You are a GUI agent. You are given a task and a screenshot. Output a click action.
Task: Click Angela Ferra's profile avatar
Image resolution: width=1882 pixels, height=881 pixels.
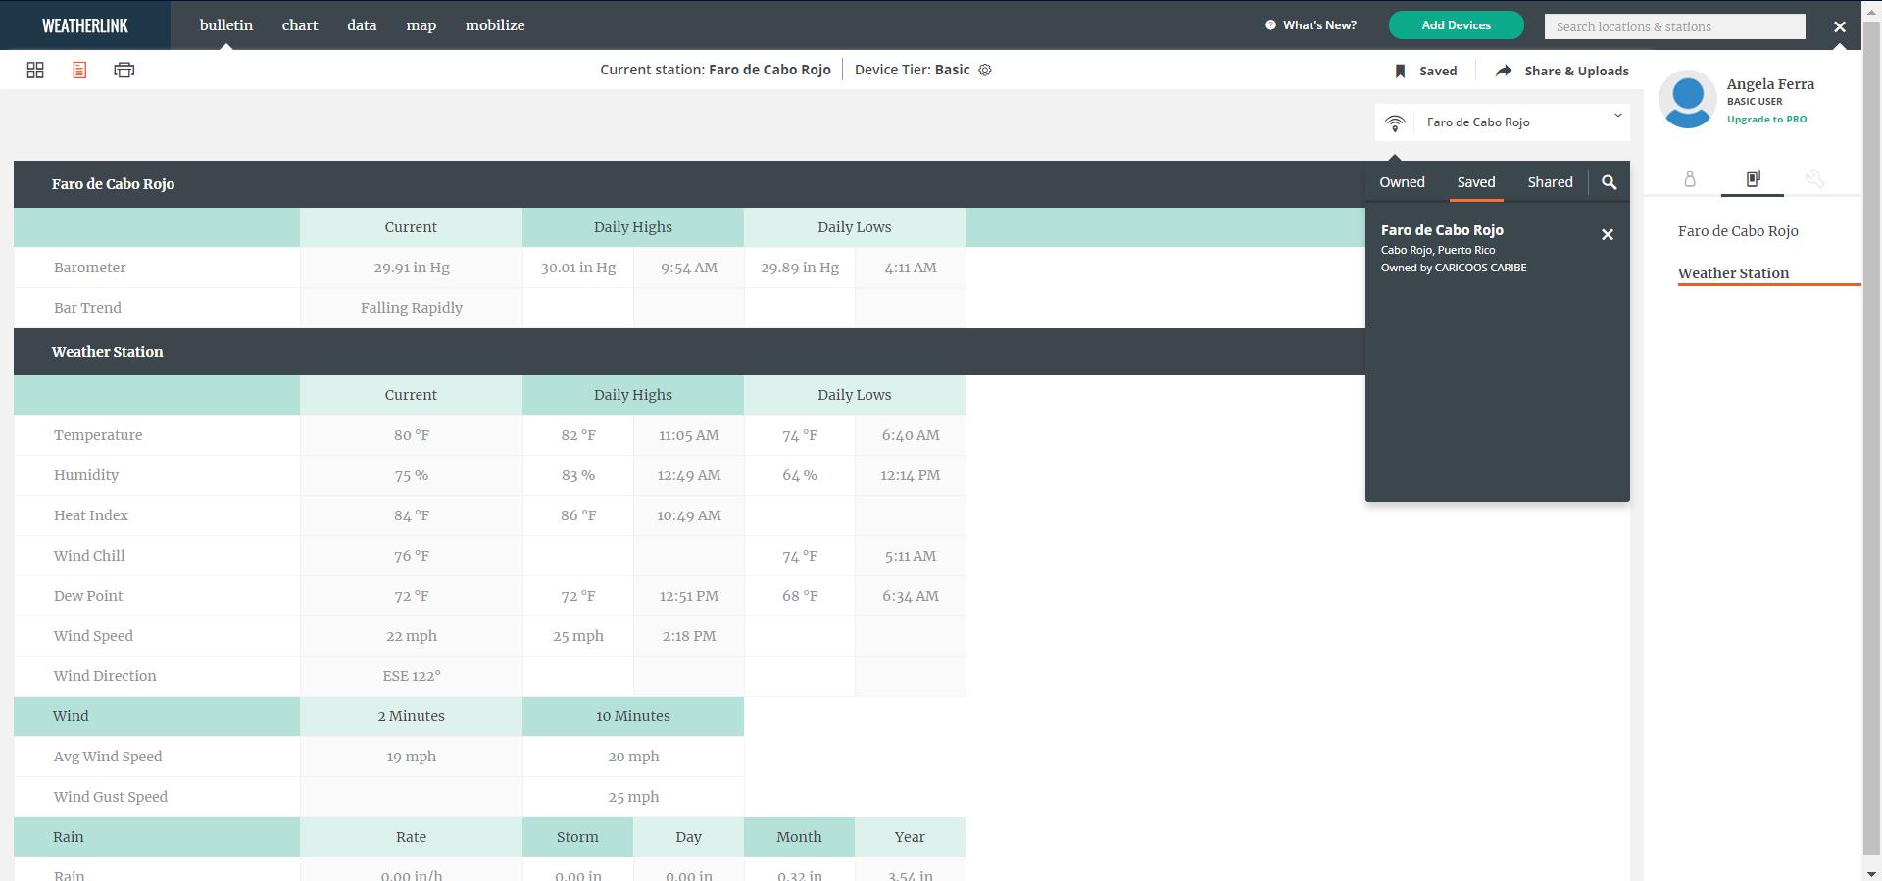point(1687,99)
